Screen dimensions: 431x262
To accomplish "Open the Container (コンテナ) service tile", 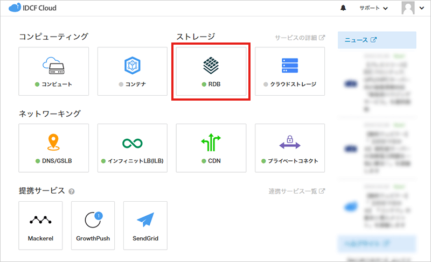I will click(x=132, y=72).
